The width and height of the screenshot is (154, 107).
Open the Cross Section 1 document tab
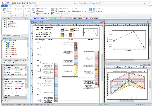pos(53,18)
